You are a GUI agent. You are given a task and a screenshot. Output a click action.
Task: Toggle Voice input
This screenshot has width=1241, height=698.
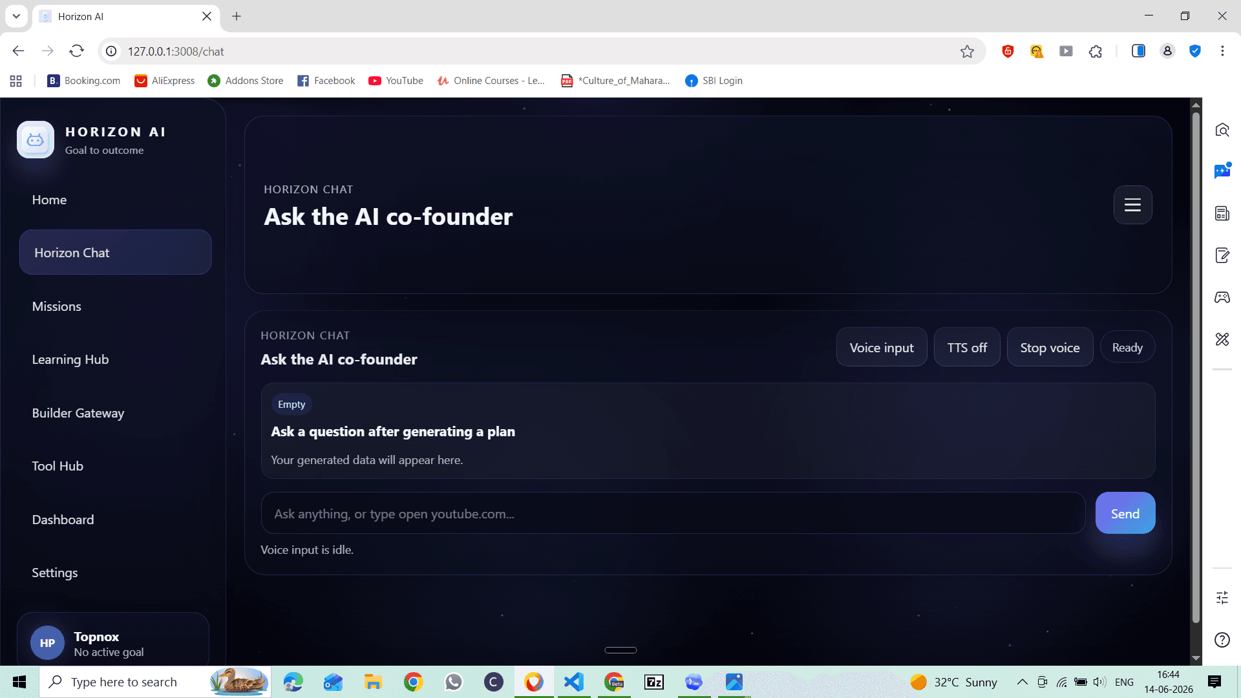[882, 347]
